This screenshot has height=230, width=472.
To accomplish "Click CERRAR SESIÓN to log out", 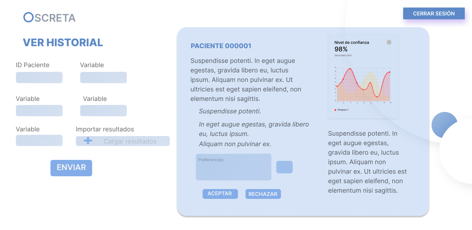I will click(x=434, y=13).
